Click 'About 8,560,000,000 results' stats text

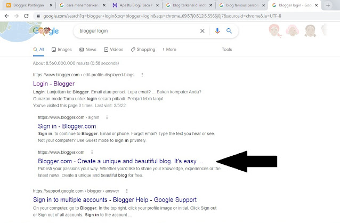[x=76, y=63]
